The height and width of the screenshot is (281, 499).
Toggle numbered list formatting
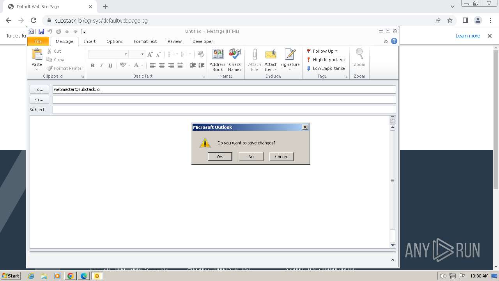click(184, 54)
